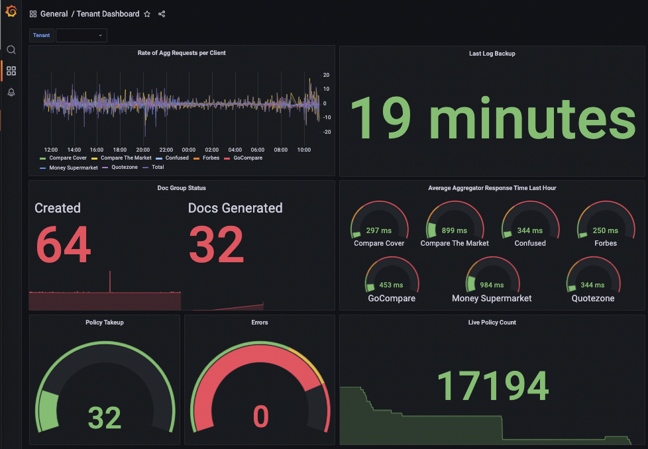Click the GoCompare 453 ms gauge
648x449 pixels.
point(392,275)
